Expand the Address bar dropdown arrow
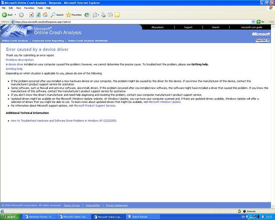Viewport: 275px width, 220px height. pyautogui.click(x=253, y=22)
